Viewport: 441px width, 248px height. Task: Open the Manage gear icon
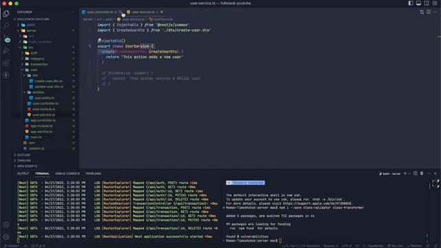coord(6,237)
